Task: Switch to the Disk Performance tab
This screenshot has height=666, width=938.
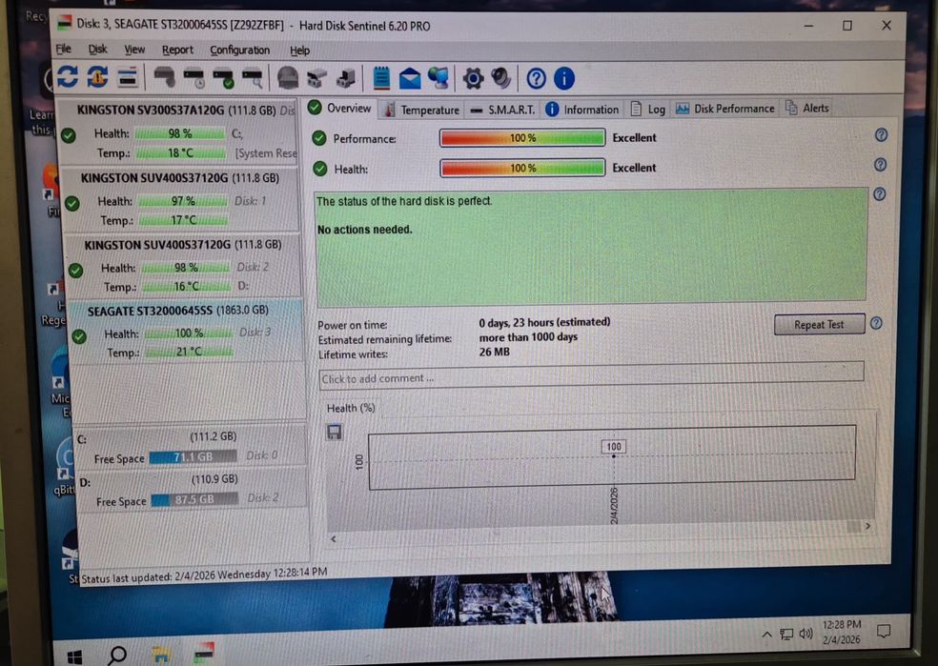Action: [725, 109]
